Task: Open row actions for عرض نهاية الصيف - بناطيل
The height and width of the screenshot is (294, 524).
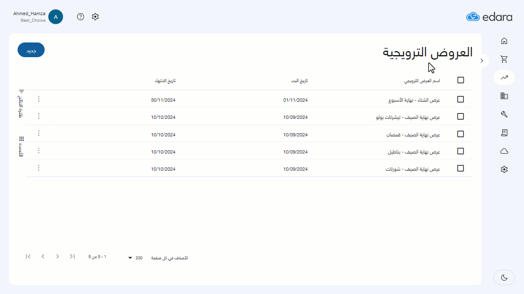Action: [39, 151]
